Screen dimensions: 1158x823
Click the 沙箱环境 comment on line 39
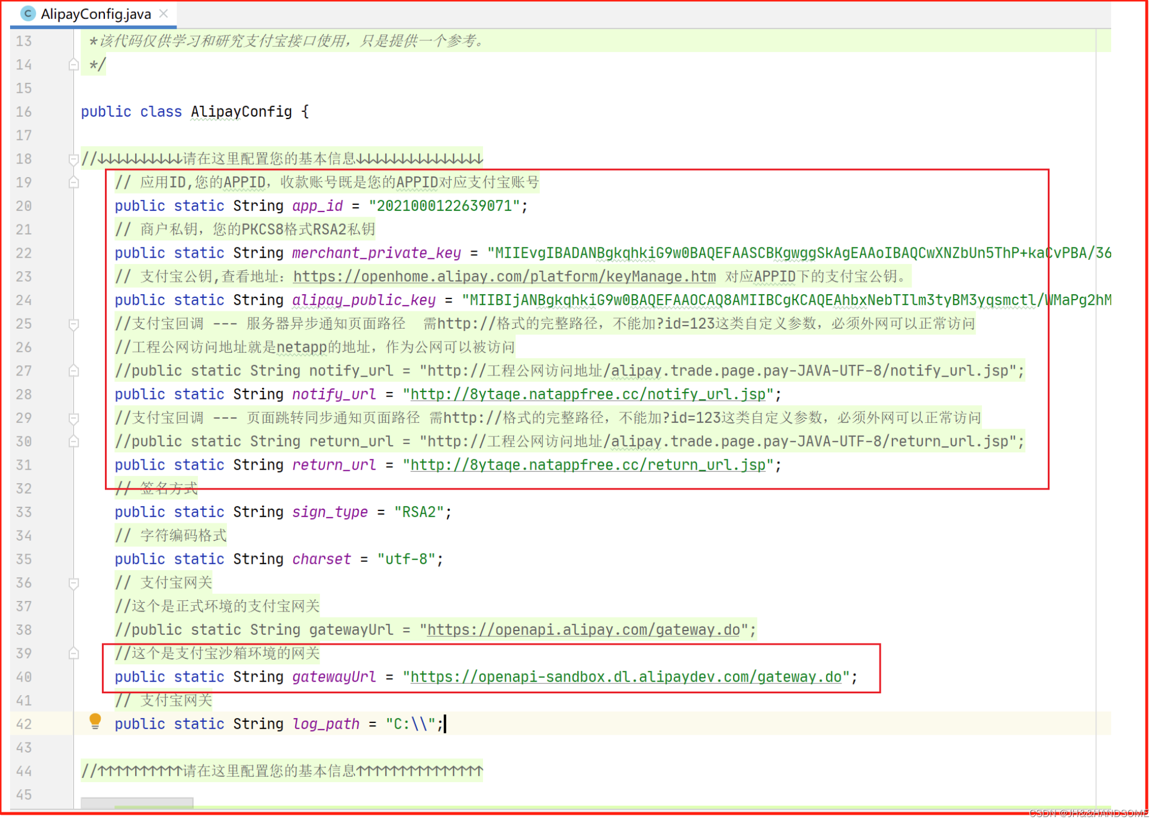pos(217,654)
